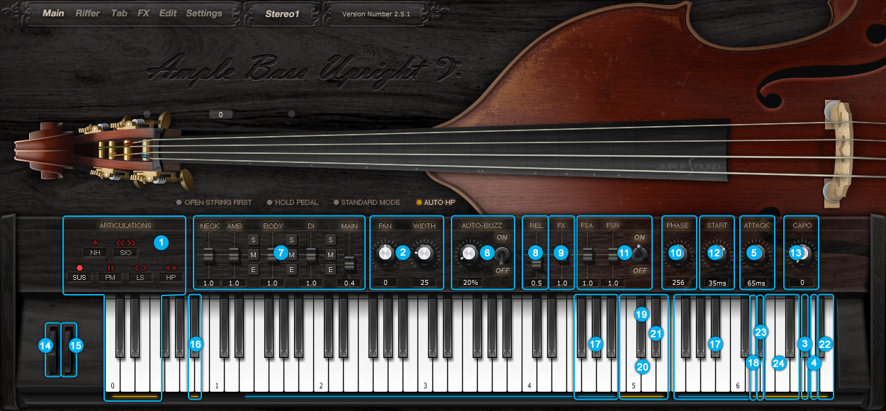
Task: Click the CAPO knob
Action: (801, 253)
